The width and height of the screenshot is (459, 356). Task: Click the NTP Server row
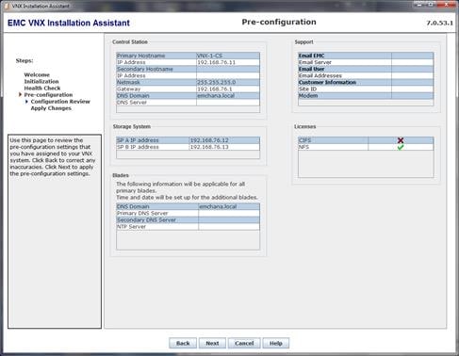(x=188, y=227)
